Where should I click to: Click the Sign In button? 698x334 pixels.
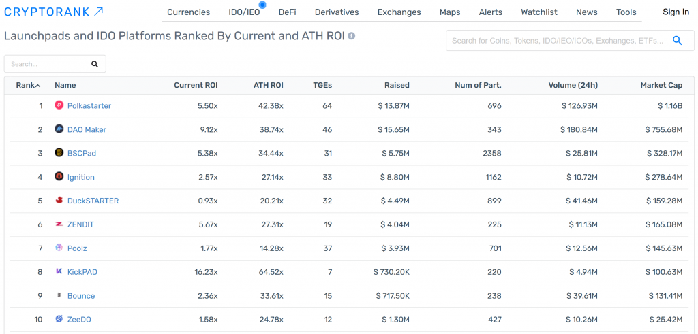[x=676, y=12]
